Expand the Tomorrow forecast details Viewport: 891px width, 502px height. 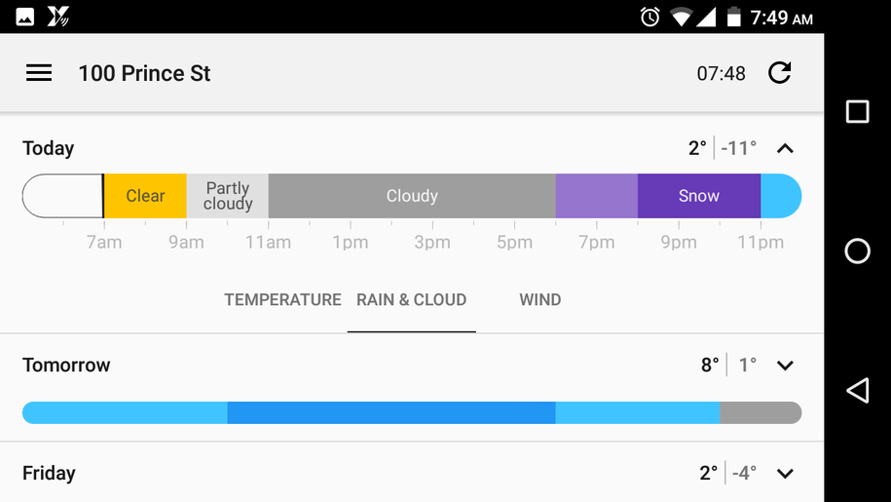(x=785, y=365)
